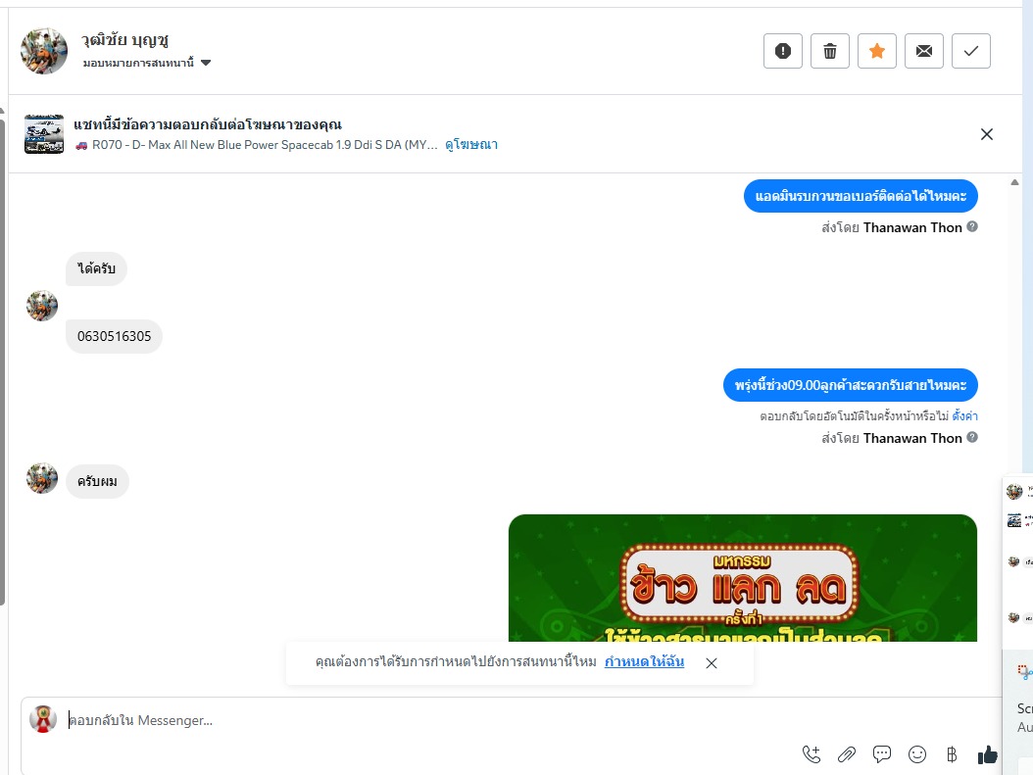Start a call with phone plus icon
The height and width of the screenshot is (775, 1033).
(812, 754)
